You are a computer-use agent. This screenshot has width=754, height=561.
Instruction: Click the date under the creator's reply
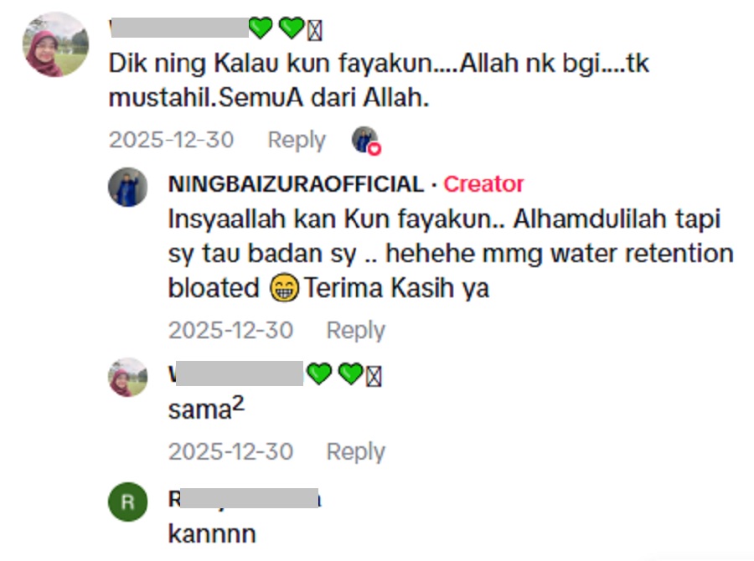click(x=230, y=331)
